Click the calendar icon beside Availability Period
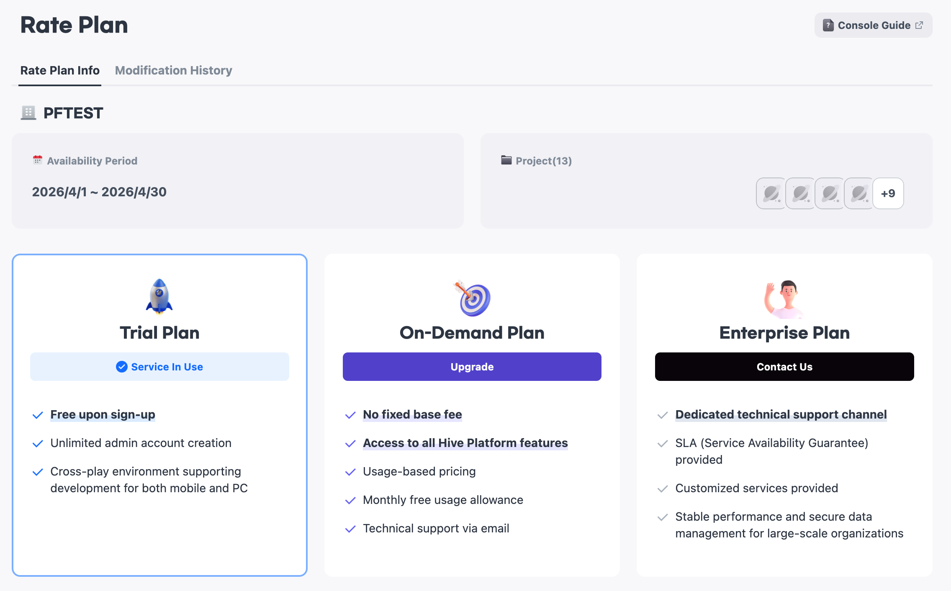 38,160
